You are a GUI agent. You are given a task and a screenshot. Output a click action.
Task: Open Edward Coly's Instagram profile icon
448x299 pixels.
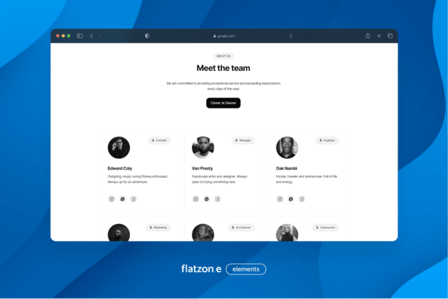pos(111,199)
